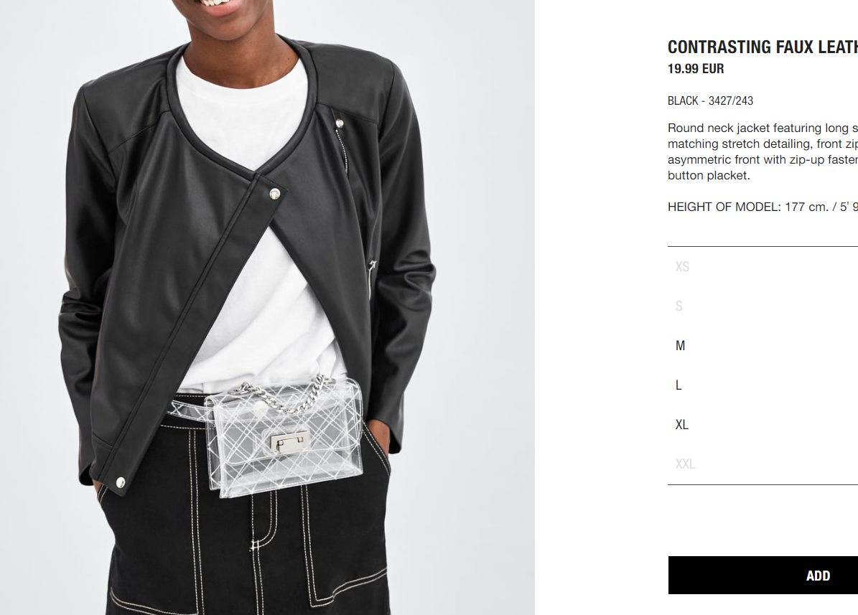Click the Contrasting Faux Leather title
Image resolution: width=858 pixels, height=615 pixels.
pyautogui.click(x=763, y=47)
